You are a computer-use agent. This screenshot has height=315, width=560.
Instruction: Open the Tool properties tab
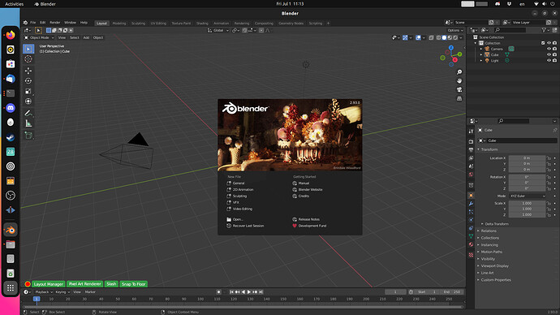pos(471,132)
